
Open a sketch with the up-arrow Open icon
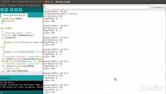[x=16, y=10]
